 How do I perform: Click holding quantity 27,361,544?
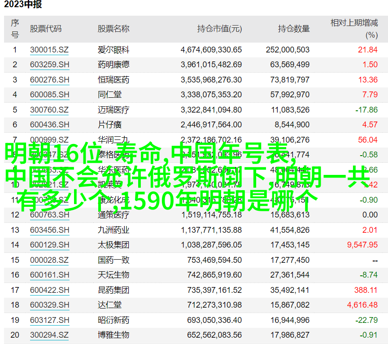[x=290, y=275]
